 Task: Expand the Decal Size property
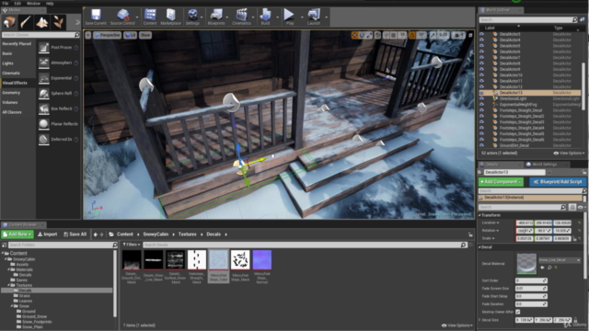point(480,320)
